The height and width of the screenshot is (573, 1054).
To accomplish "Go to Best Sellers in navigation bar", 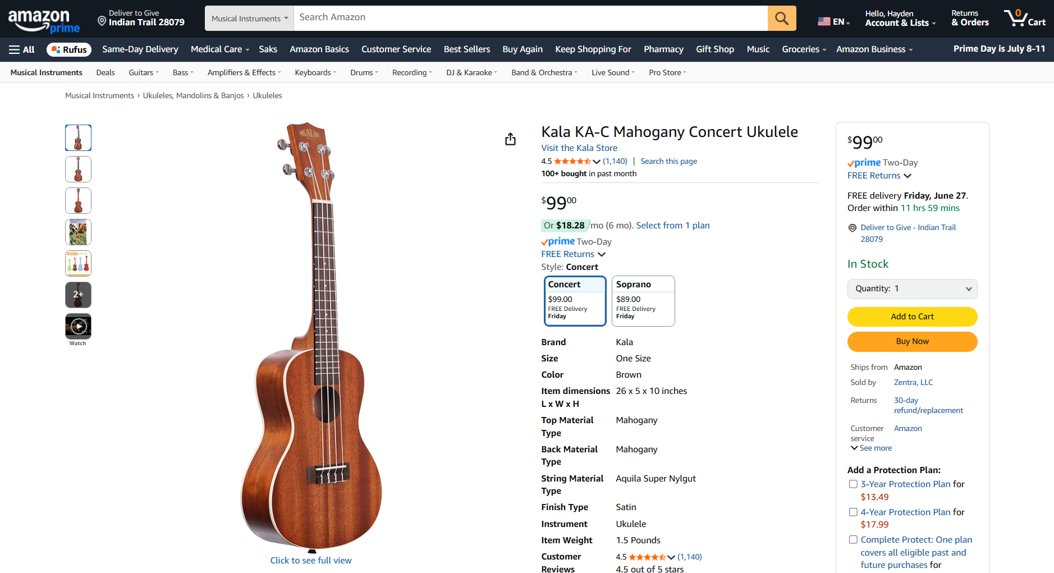I will [466, 49].
